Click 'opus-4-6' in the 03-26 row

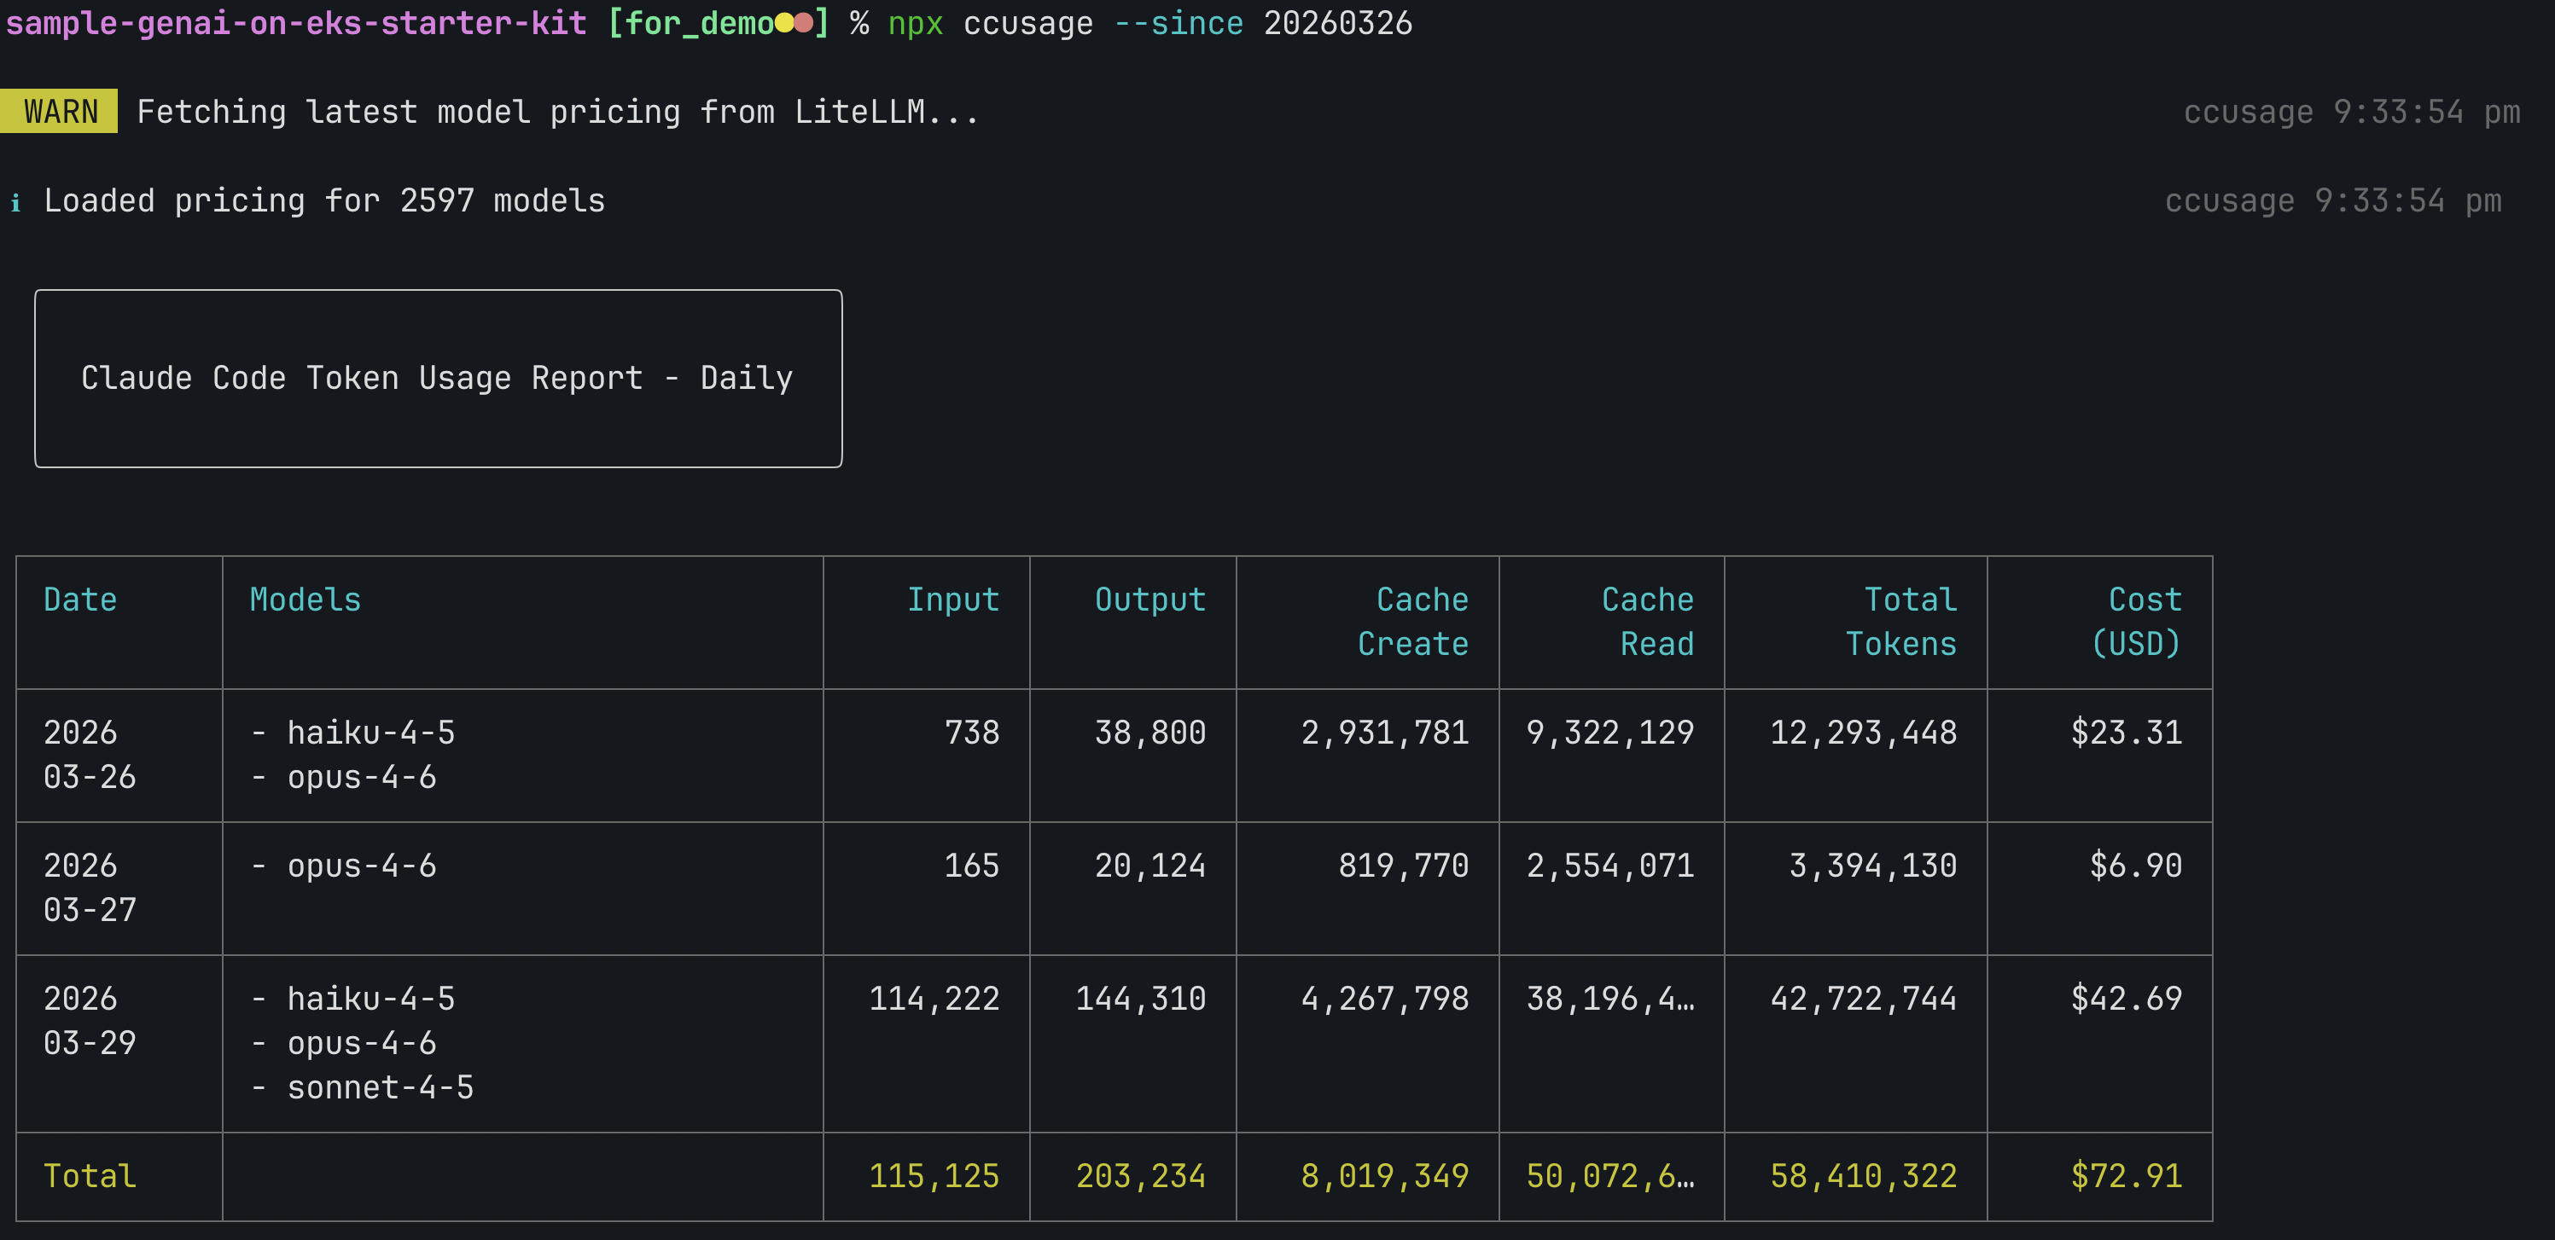pyautogui.click(x=361, y=777)
